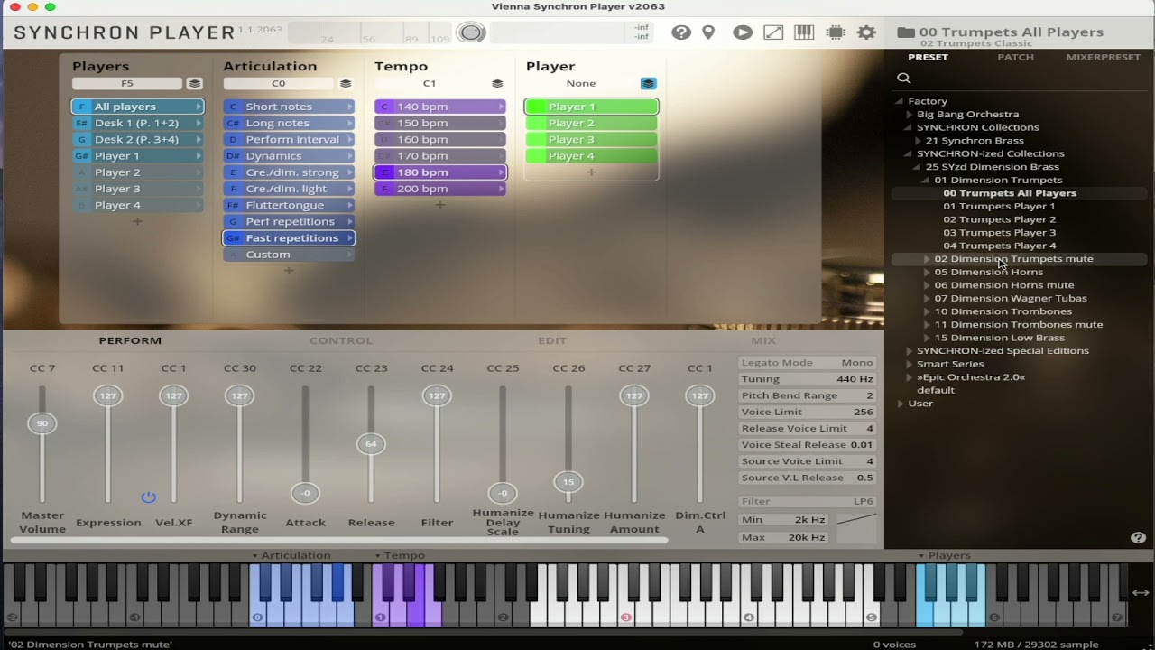This screenshot has height=650, width=1155.
Task: Open the CPU chip icon settings
Action: pyautogui.click(x=836, y=32)
